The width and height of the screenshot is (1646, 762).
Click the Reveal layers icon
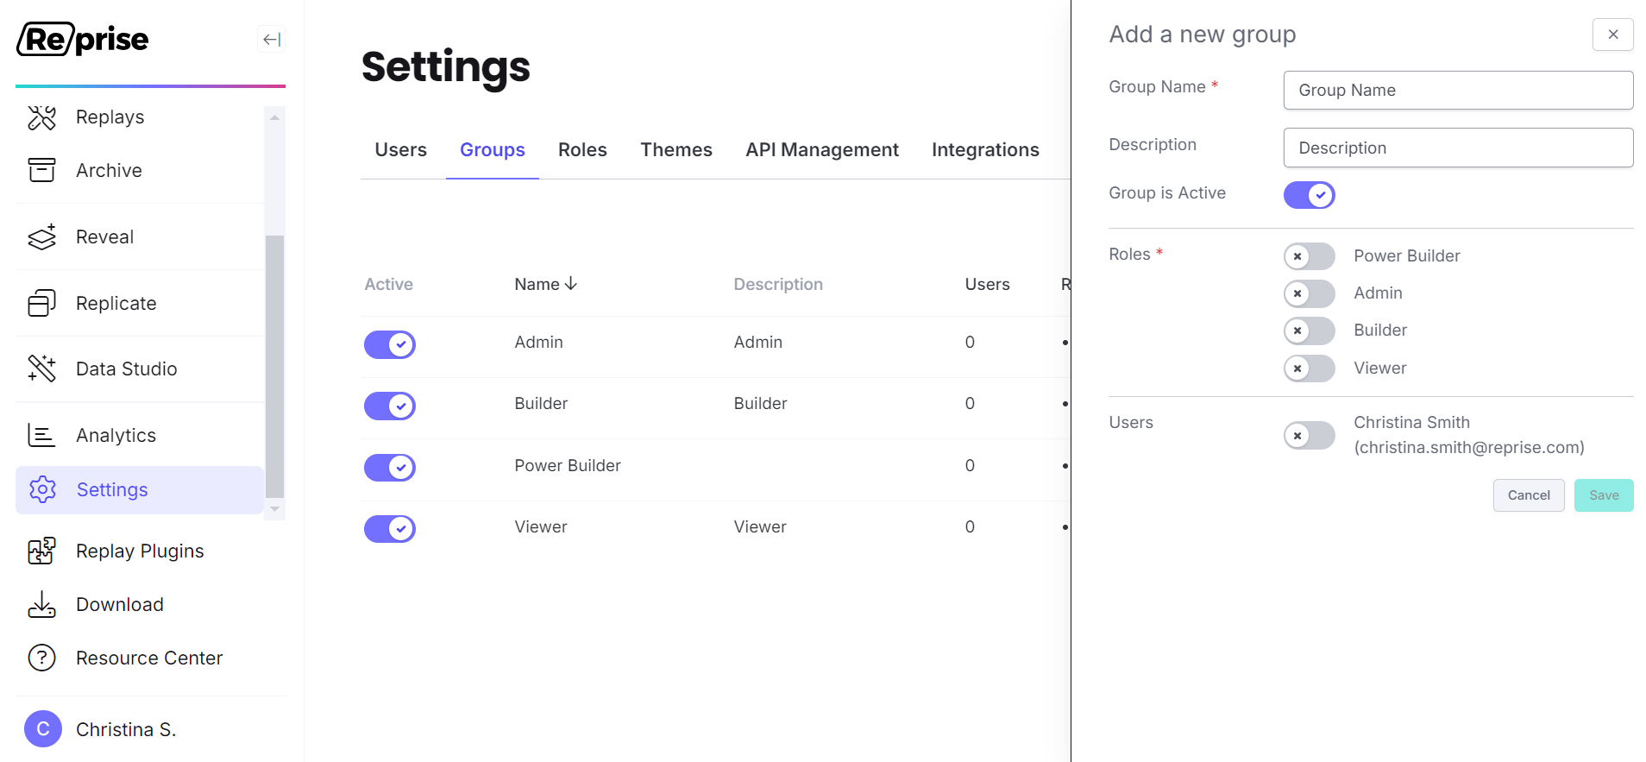41,236
